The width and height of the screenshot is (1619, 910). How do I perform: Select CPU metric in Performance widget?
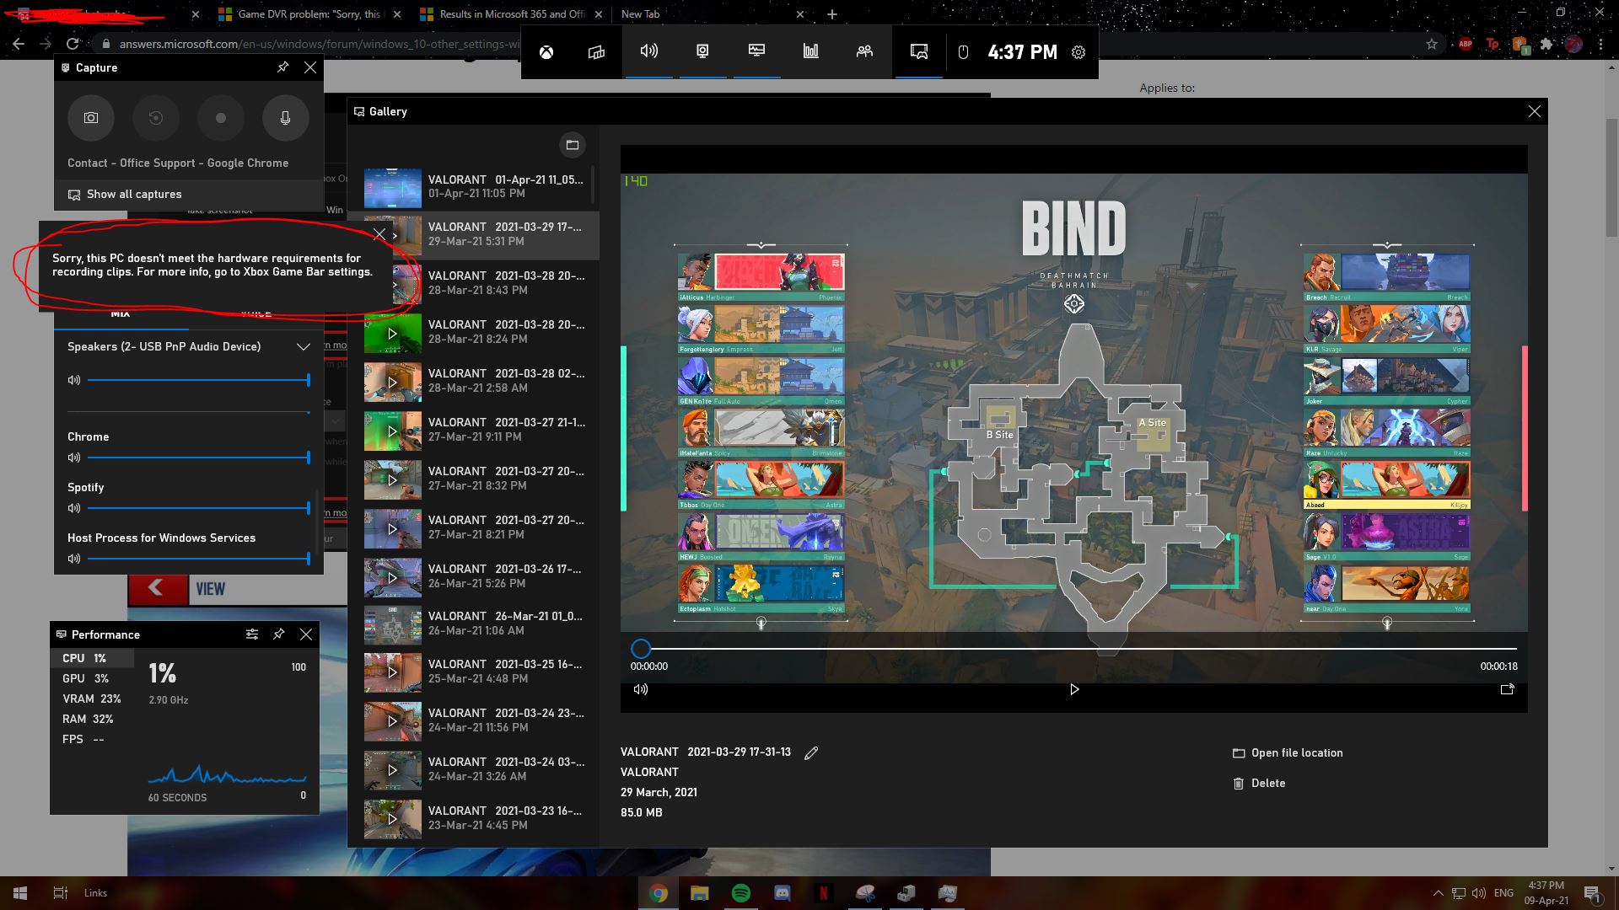[x=93, y=658]
